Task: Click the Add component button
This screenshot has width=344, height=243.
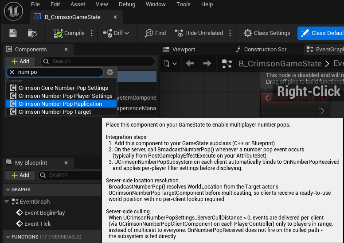Action: click(x=20, y=62)
